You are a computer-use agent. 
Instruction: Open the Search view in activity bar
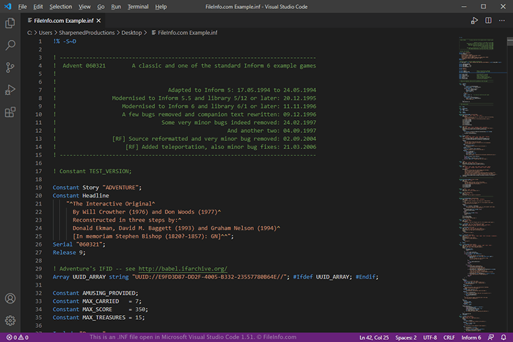pos(10,45)
